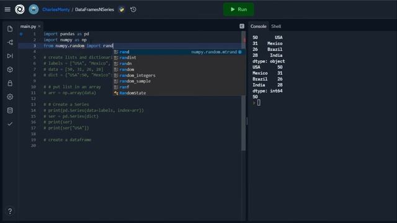Open the Files sidebar panel
The image size is (397, 223).
click(x=10, y=28)
